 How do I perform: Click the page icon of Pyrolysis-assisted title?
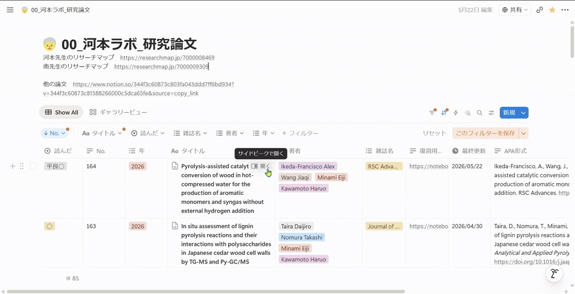pos(175,166)
